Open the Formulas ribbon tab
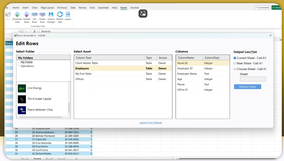The image size is (284, 161). (x=62, y=8)
